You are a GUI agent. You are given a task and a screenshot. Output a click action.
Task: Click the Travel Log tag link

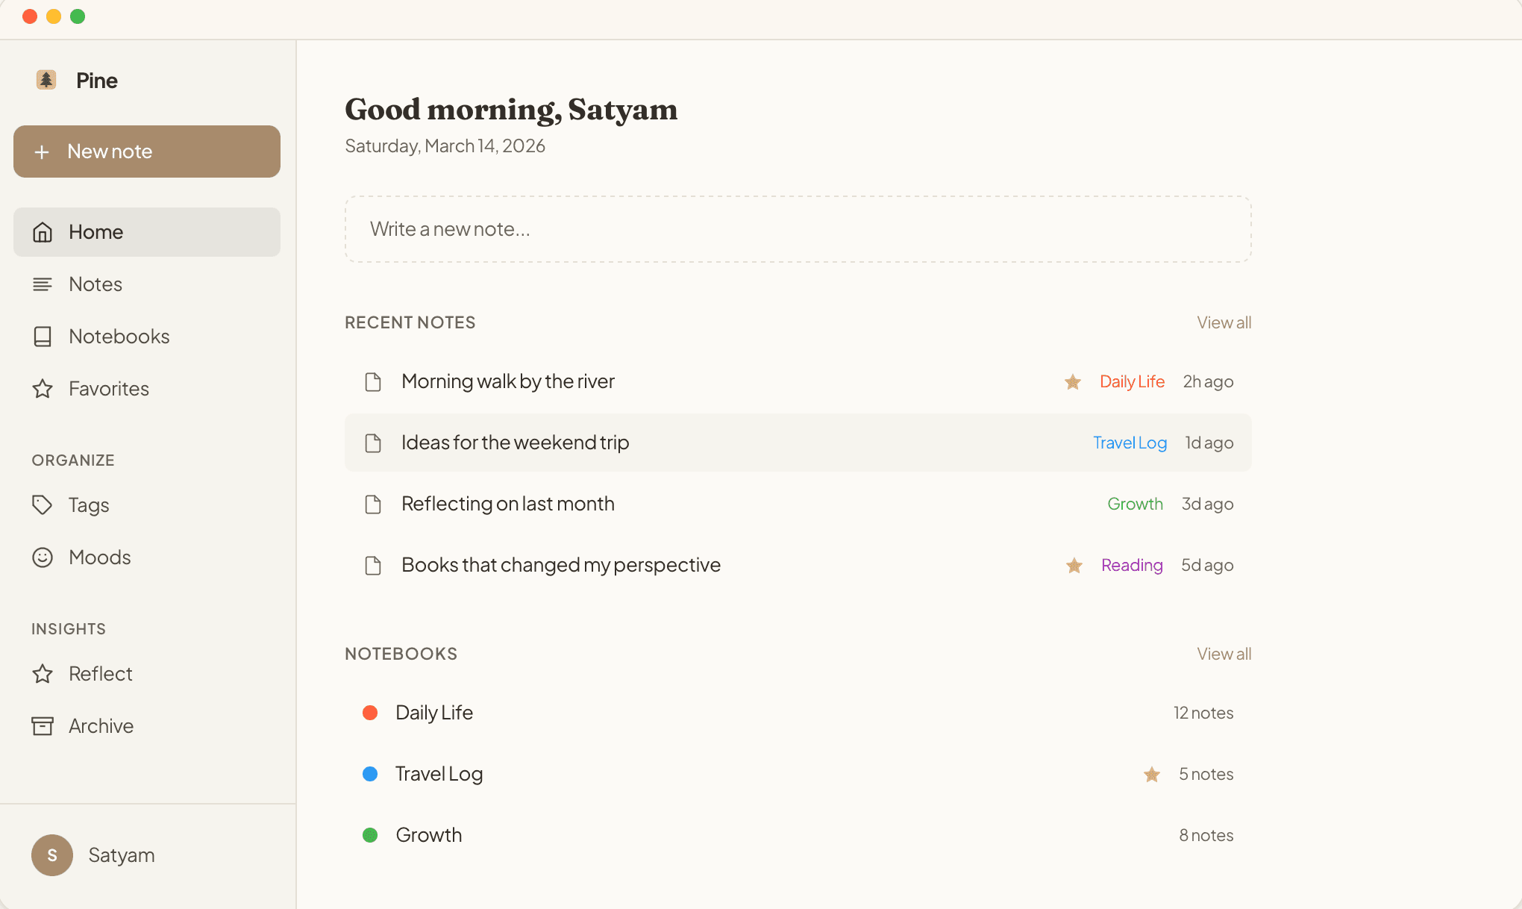point(1130,443)
